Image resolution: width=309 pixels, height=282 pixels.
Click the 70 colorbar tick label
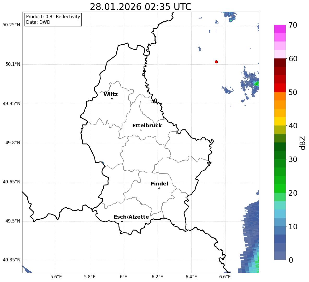pos(293,25)
